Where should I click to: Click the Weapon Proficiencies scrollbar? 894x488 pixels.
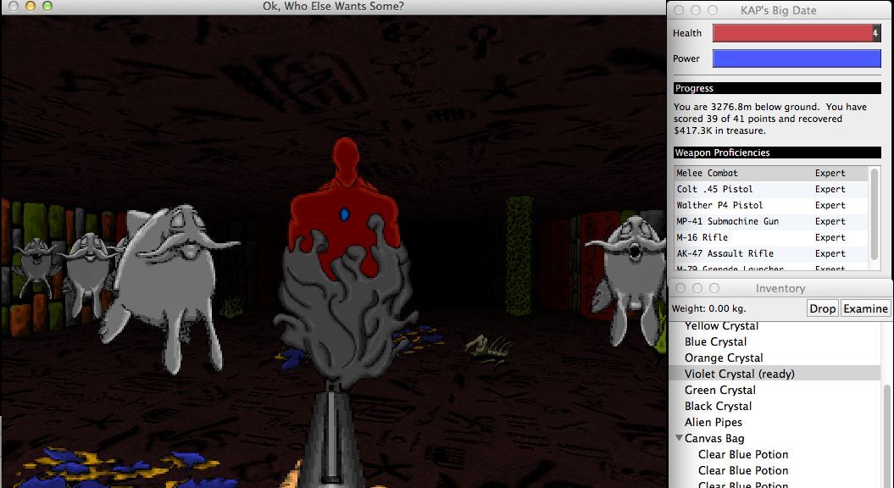coord(875,216)
